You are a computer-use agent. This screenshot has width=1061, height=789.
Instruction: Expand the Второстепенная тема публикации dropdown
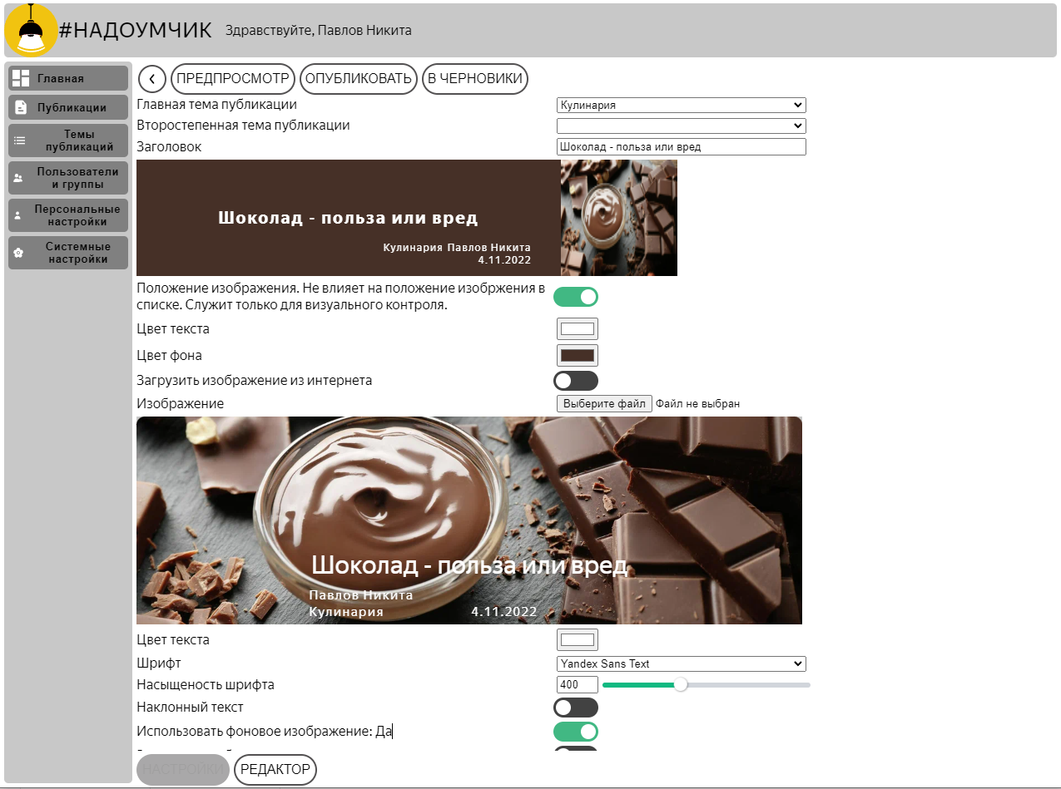tap(682, 126)
